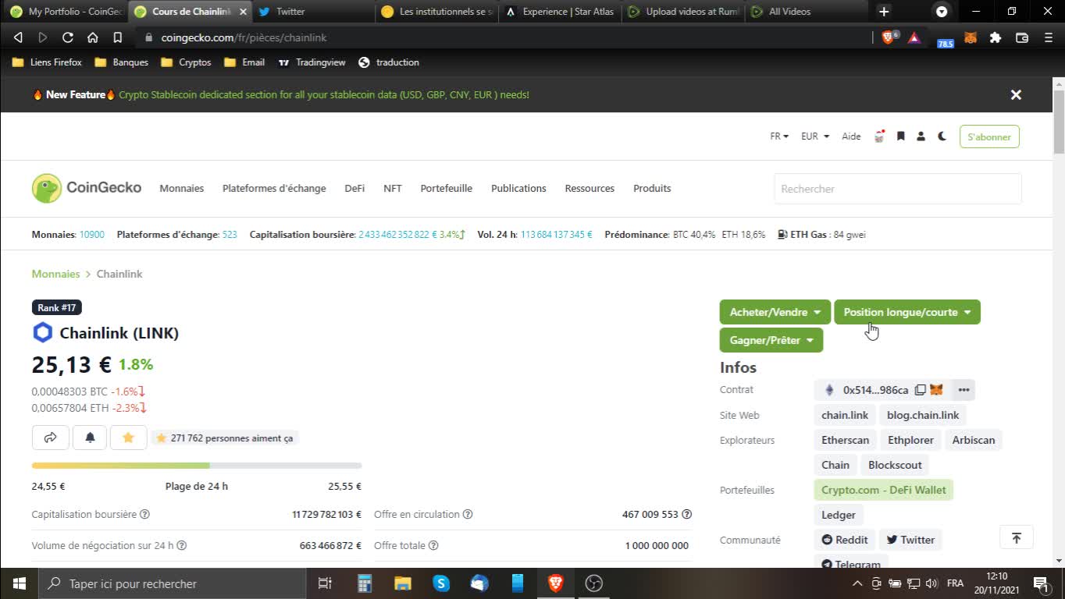This screenshot has height=599, width=1065.
Task: Share Chainlink with the share arrow button
Action: (x=51, y=438)
